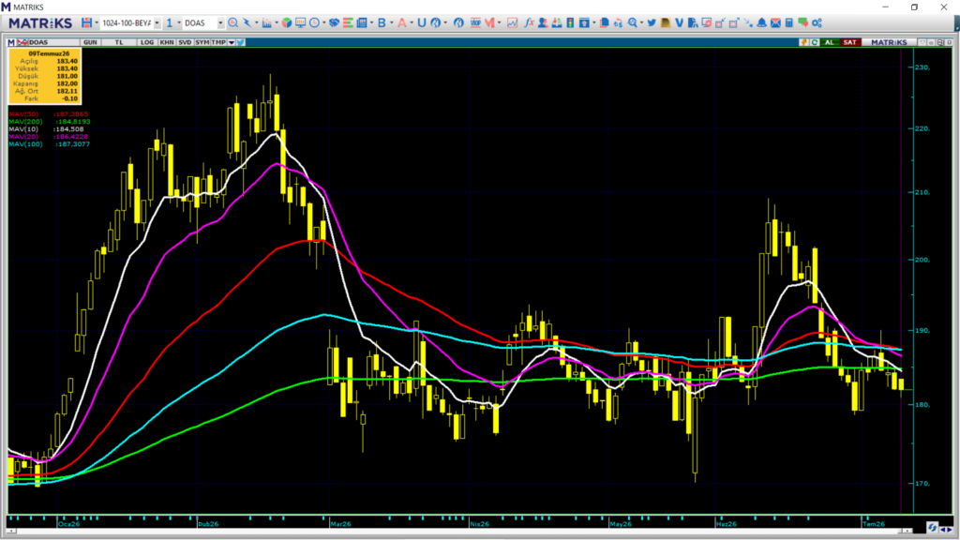Viewport: 960px width, 540px height.
Task: Click the blue U icon
Action: 421,22
